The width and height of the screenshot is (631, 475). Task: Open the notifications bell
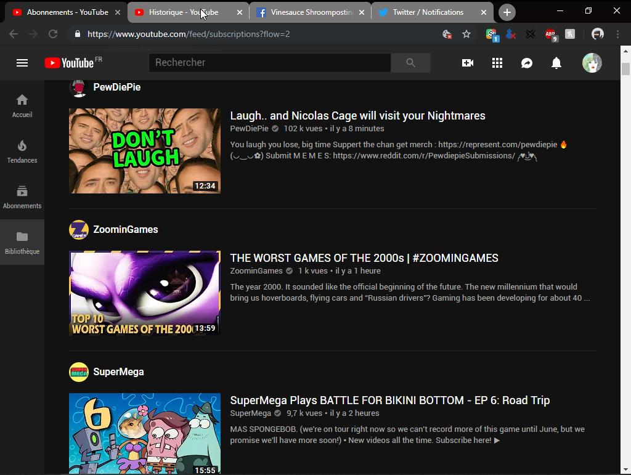pos(556,63)
